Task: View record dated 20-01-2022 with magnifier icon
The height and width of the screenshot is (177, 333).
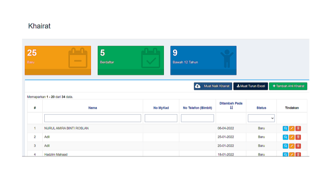Action: click(x=286, y=146)
